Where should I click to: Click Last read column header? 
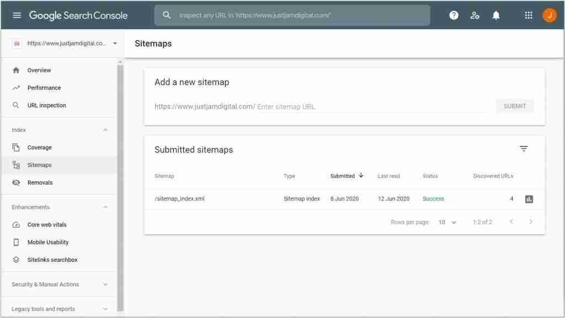coord(389,176)
